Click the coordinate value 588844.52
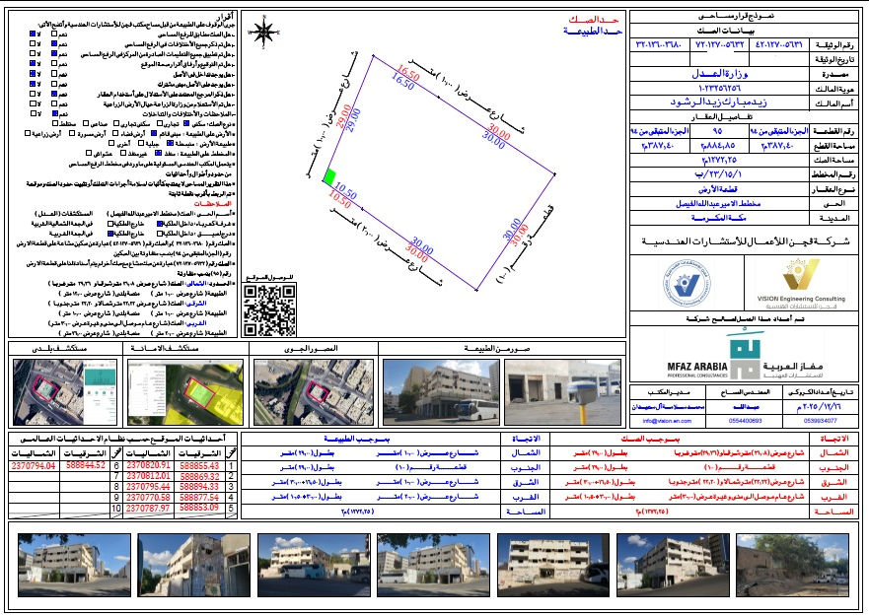 coord(86,466)
